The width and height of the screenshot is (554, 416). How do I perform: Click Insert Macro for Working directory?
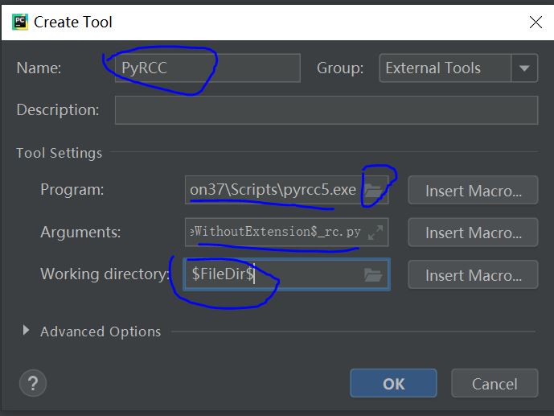473,274
